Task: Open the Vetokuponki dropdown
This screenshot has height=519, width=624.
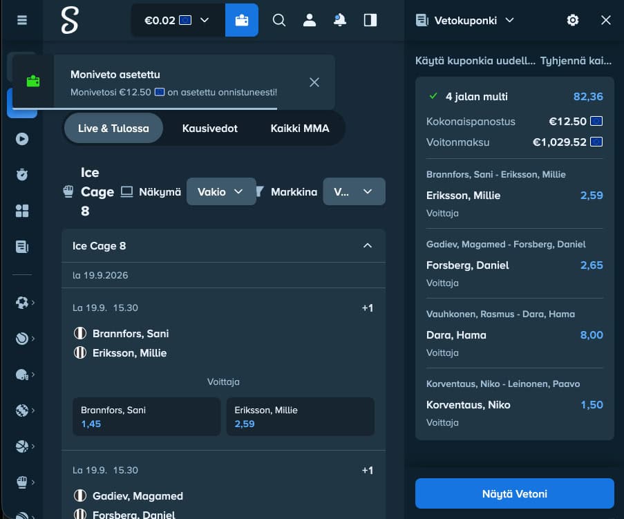Action: (465, 20)
